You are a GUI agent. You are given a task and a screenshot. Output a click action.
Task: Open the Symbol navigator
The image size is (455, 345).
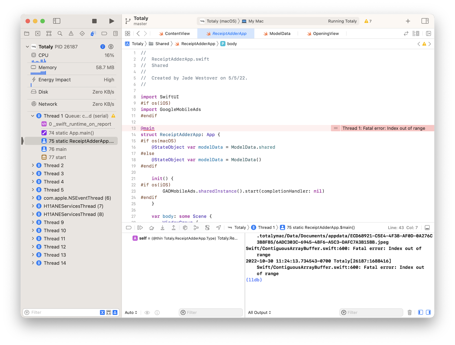point(49,34)
